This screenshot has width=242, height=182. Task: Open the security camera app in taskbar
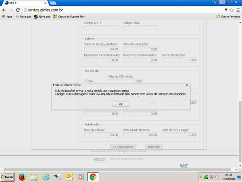pyautogui.click(x=58, y=177)
